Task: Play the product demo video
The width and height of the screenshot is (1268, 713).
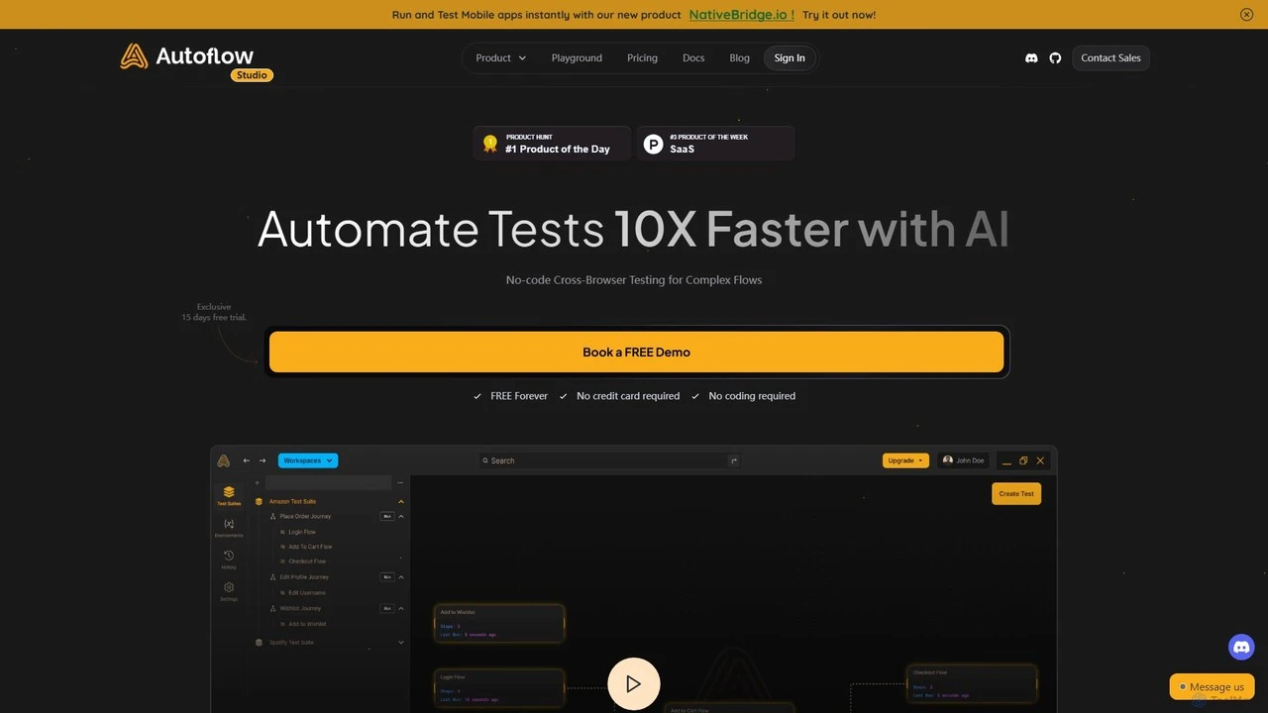Action: [634, 683]
